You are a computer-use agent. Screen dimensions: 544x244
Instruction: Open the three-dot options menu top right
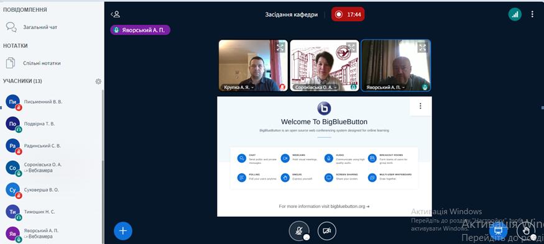tap(532, 14)
